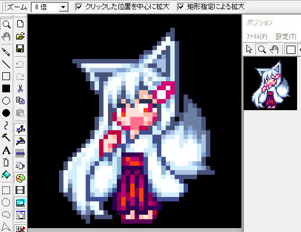Click the film strip animation icon

pos(20,190)
